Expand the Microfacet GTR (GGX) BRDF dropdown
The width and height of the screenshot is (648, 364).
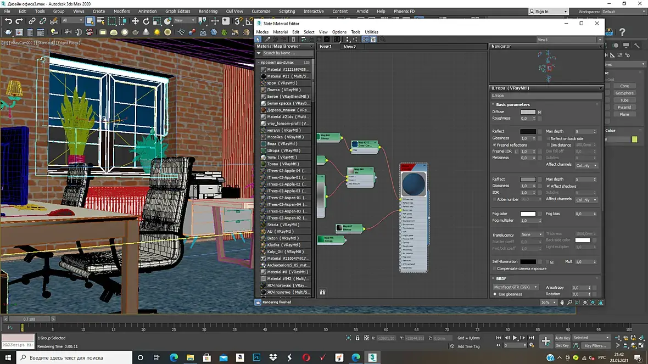[x=516, y=287]
